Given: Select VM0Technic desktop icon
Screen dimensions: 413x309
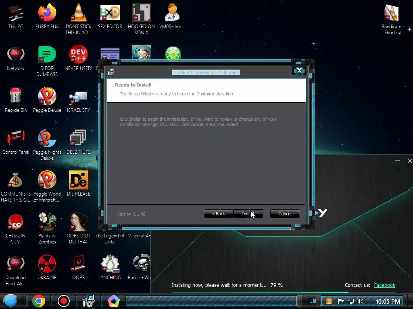Looking at the screenshot, I should pos(173,16).
